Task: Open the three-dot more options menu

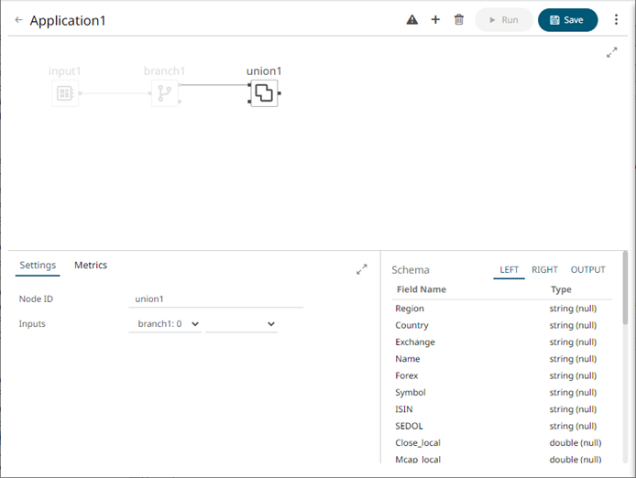Action: coord(616,20)
